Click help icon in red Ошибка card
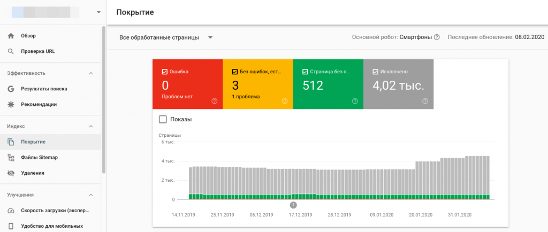The image size is (548, 232). coord(215,101)
